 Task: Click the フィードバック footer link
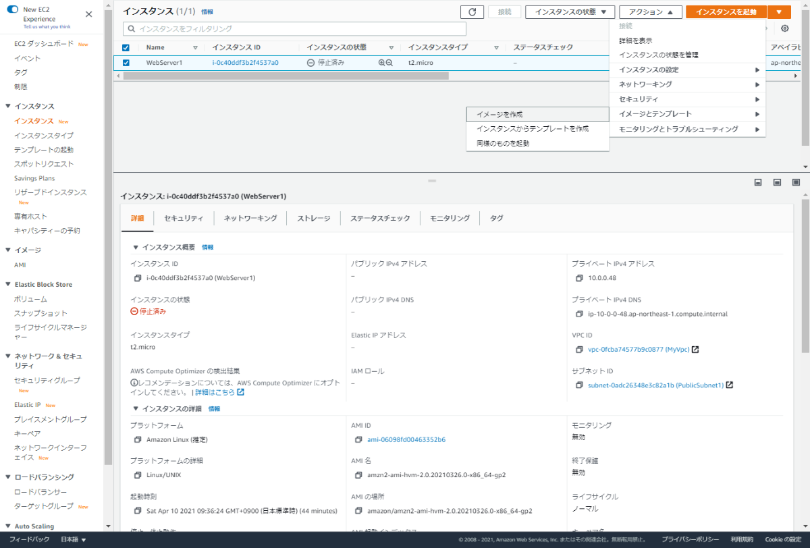[30, 539]
